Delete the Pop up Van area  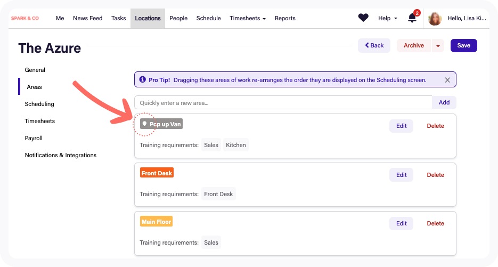(x=435, y=126)
